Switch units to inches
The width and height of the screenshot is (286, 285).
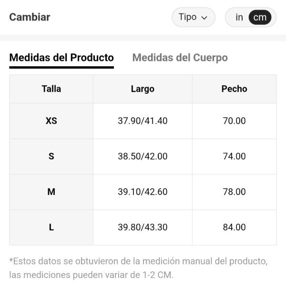[239, 17]
